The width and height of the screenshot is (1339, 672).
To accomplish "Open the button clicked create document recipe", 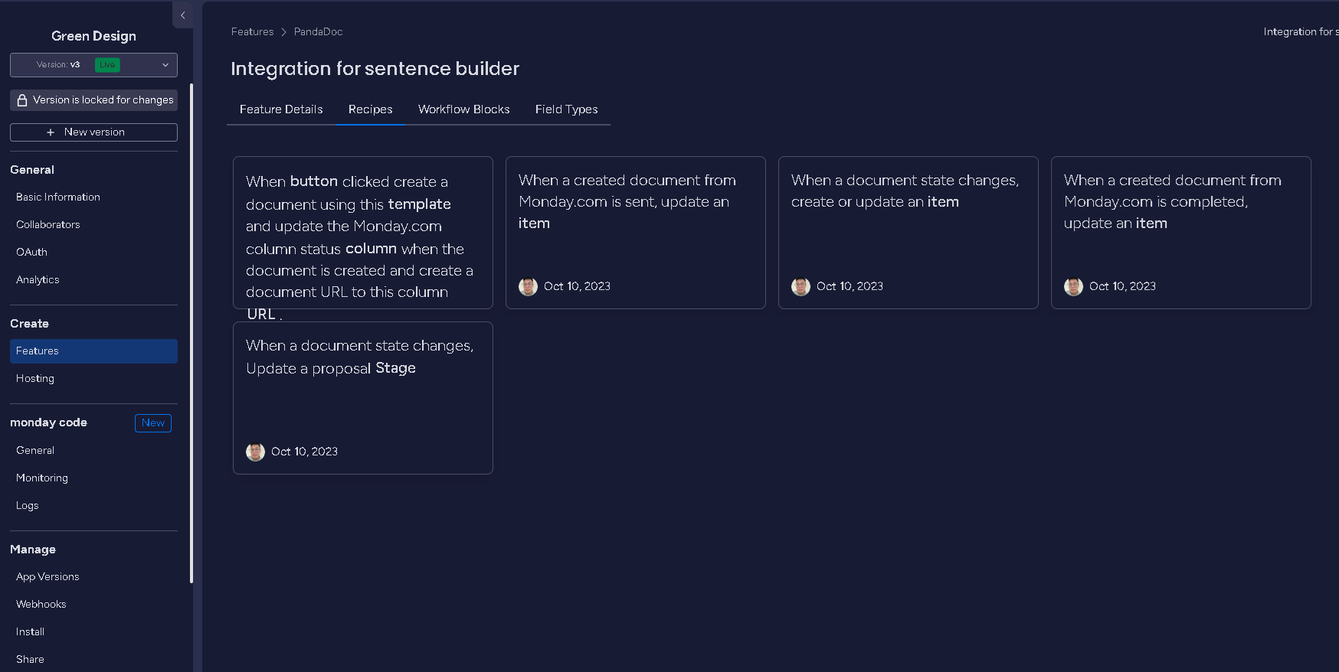I will coord(363,233).
